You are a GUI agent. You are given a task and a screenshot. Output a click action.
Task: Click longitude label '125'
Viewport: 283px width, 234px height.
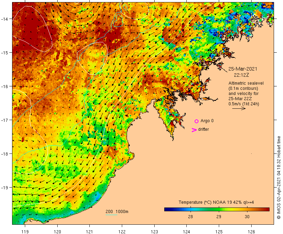tap(219, 232)
